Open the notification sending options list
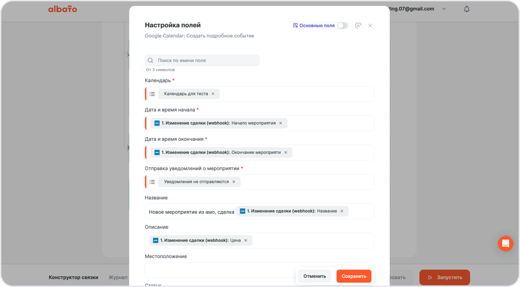 point(152,182)
